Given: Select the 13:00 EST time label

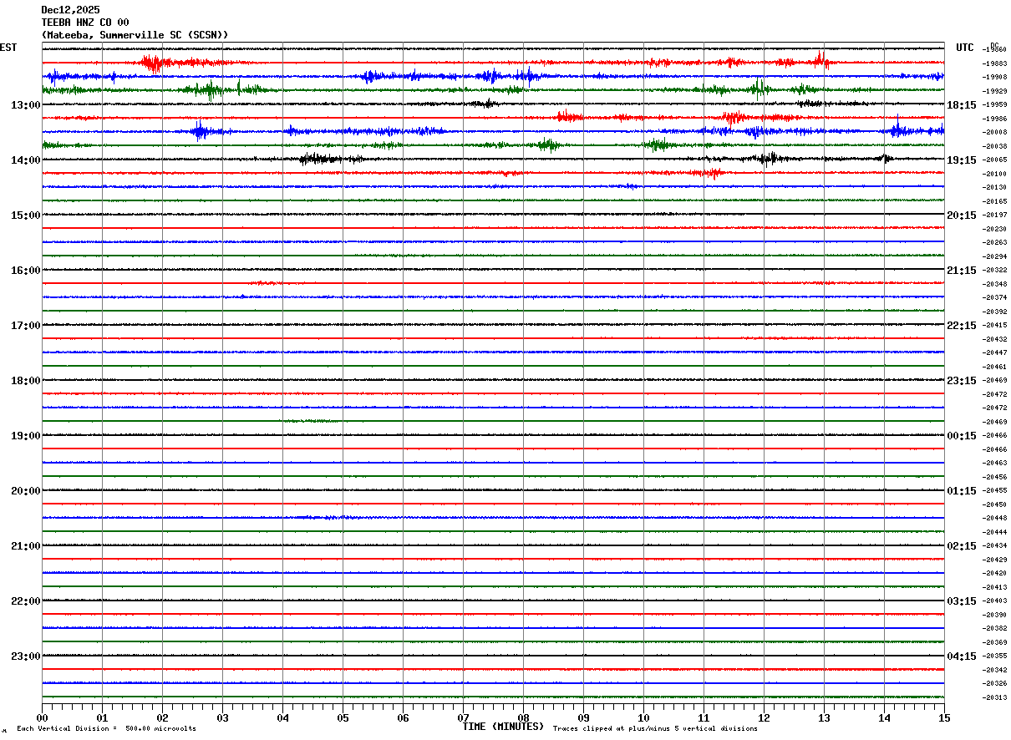Looking at the screenshot, I should (x=25, y=105).
